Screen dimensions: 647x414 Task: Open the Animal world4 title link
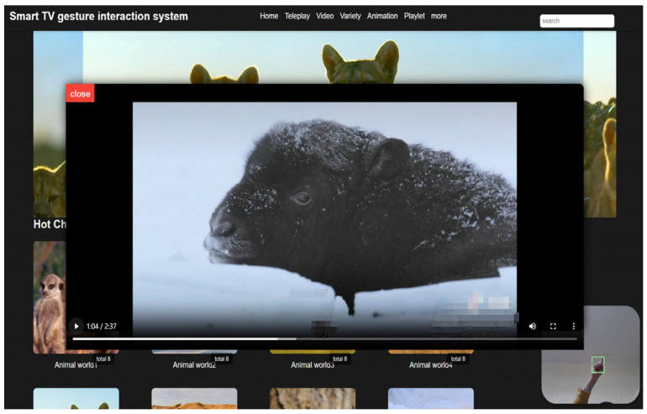(431, 365)
